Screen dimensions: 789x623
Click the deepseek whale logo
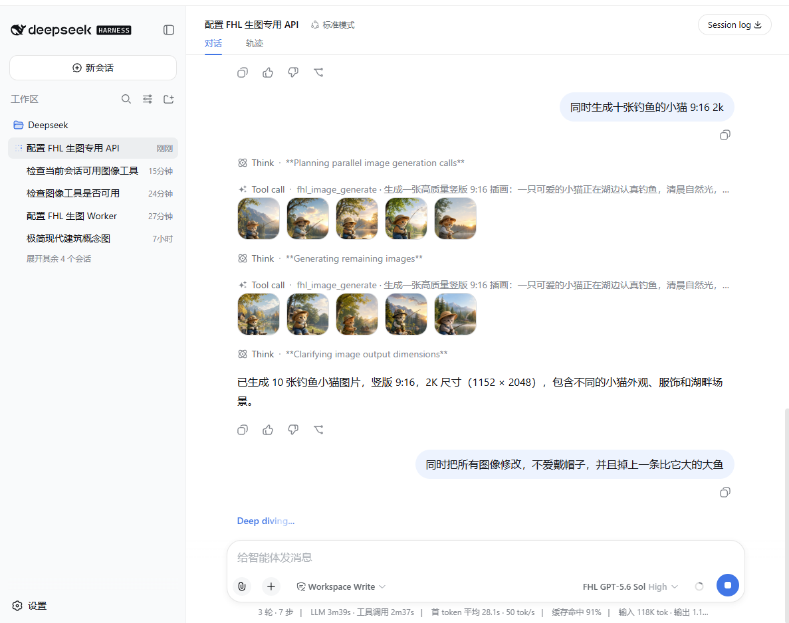click(19, 30)
